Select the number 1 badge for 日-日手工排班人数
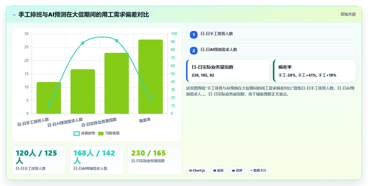This screenshot has height=186, width=368. click(194, 35)
